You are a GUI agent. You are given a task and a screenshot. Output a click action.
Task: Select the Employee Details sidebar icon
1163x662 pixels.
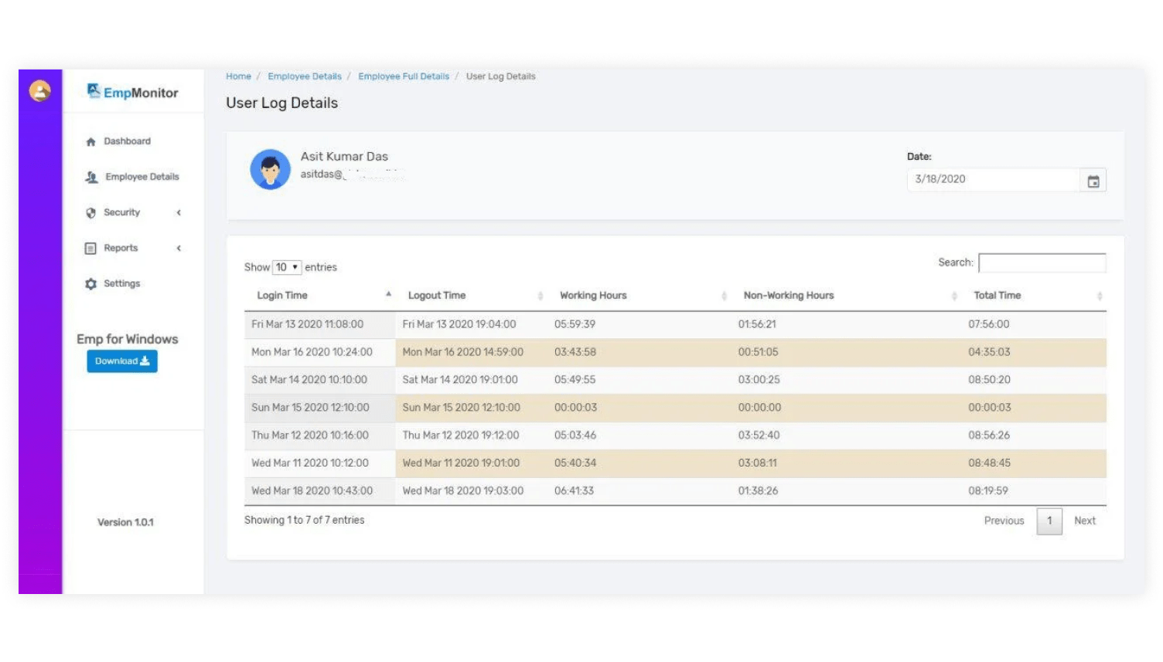[x=90, y=177]
